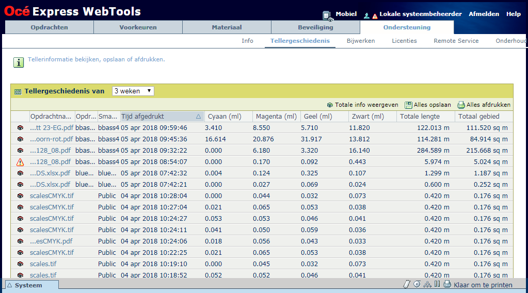Image resolution: width=528 pixels, height=293 pixels.
Task: Select the Ondersteuning tab
Action: (x=407, y=27)
